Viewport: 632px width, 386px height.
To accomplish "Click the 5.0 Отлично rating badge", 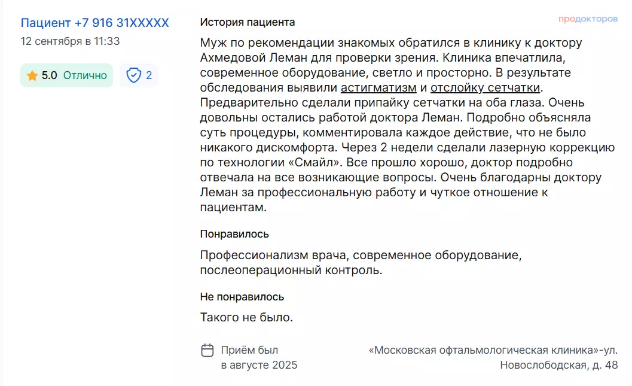I will [x=66, y=75].
